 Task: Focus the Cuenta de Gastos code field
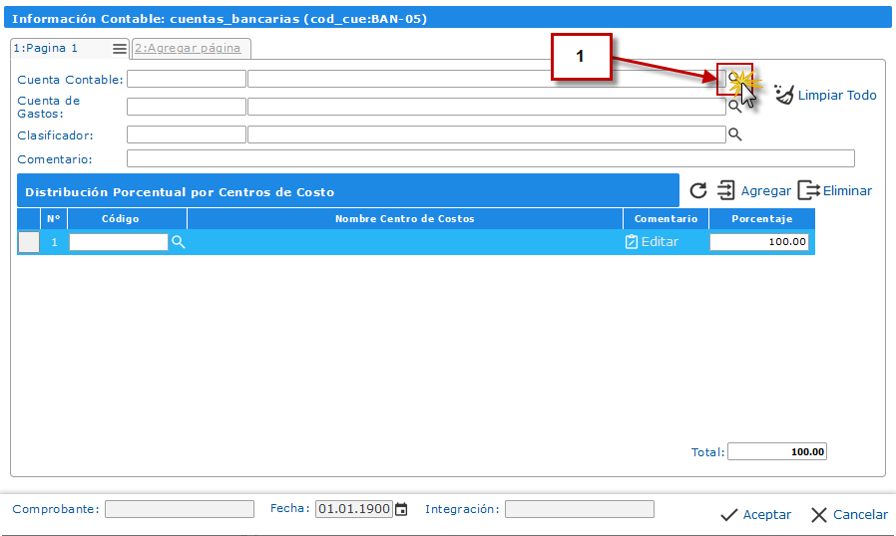point(187,107)
